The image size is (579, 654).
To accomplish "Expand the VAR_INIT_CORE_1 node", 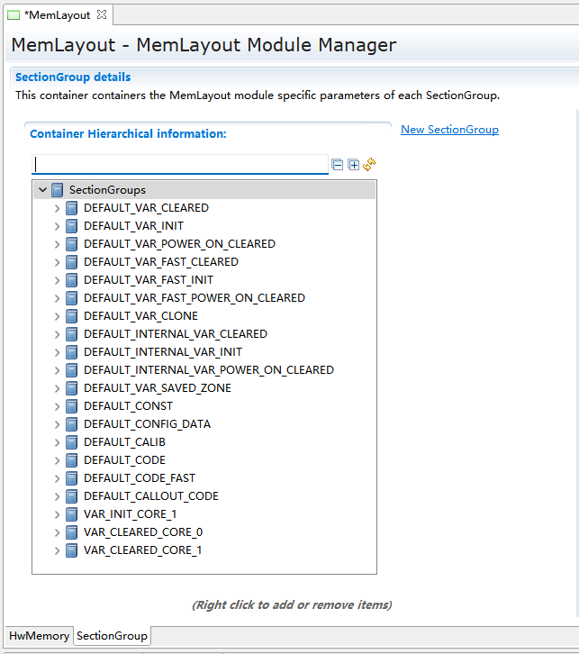I will [58, 514].
